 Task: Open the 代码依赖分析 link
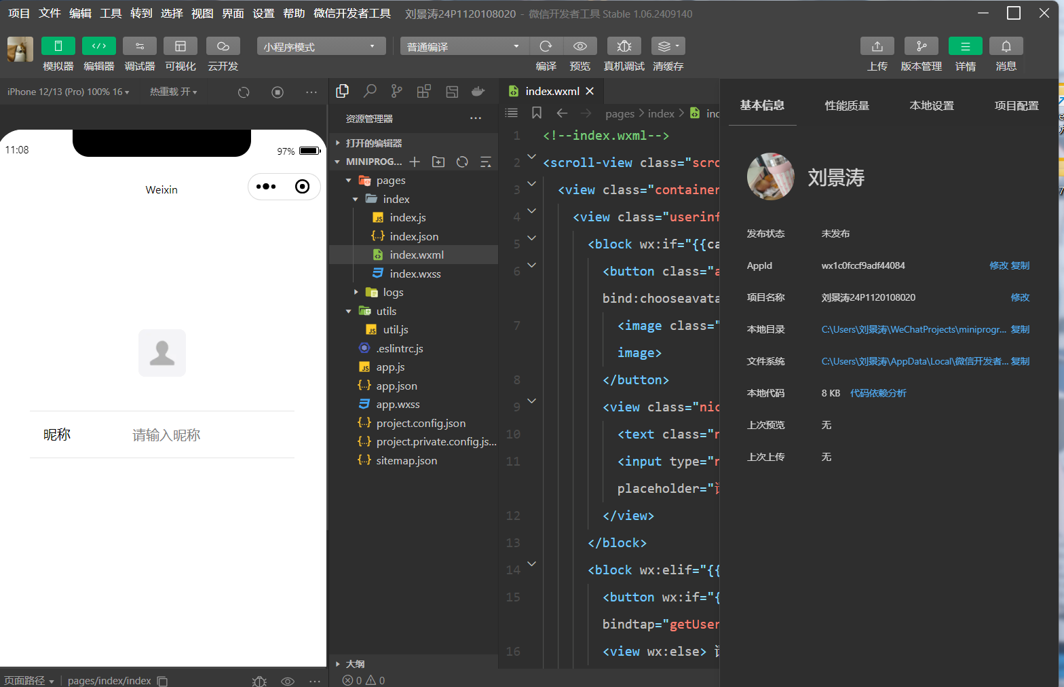click(878, 393)
